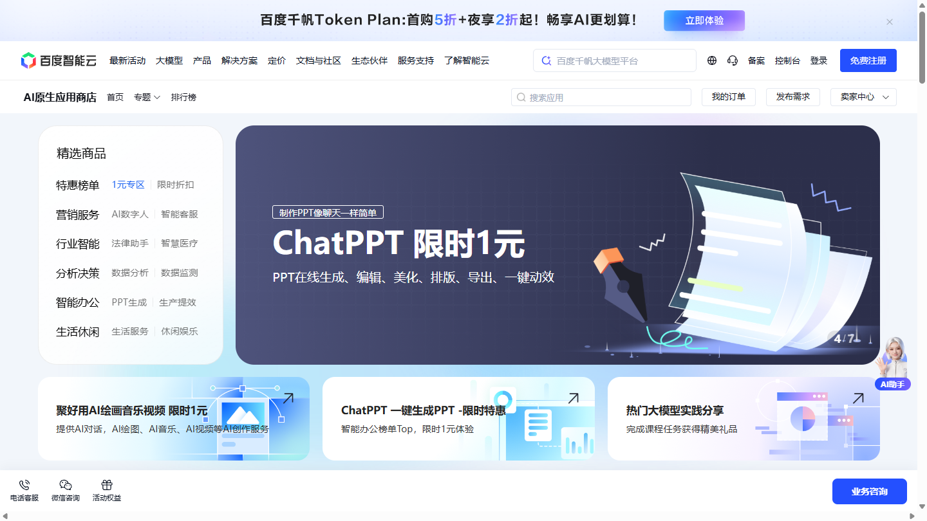Click the 立即体验 button
This screenshot has width=927, height=521.
[704, 21]
